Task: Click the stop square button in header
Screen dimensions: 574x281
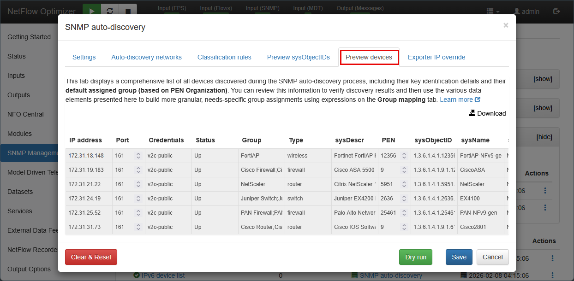Action: 127,11
